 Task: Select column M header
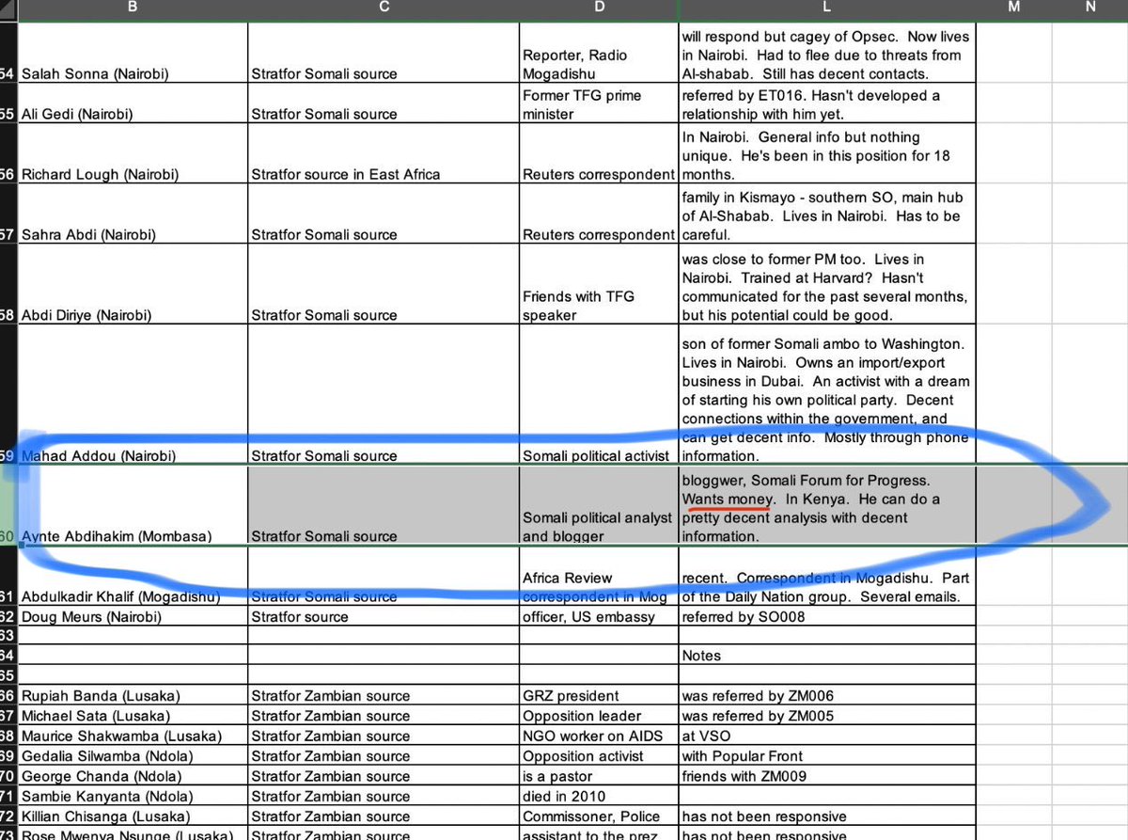[x=1013, y=9]
